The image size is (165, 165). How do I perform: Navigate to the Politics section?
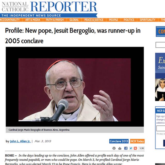129,20
